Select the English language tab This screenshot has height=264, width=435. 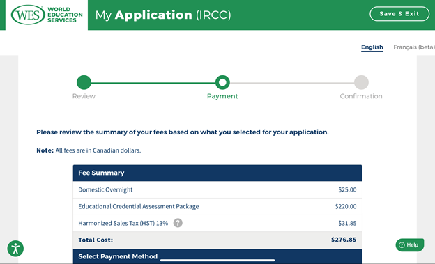[x=372, y=47]
